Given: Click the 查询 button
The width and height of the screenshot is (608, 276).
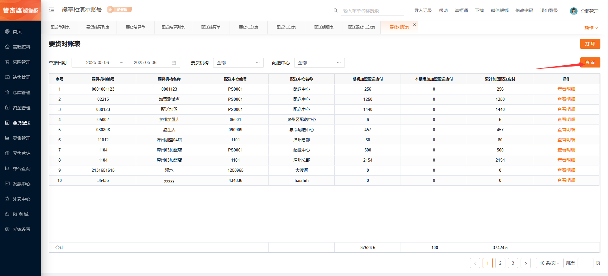Looking at the screenshot, I should point(590,62).
